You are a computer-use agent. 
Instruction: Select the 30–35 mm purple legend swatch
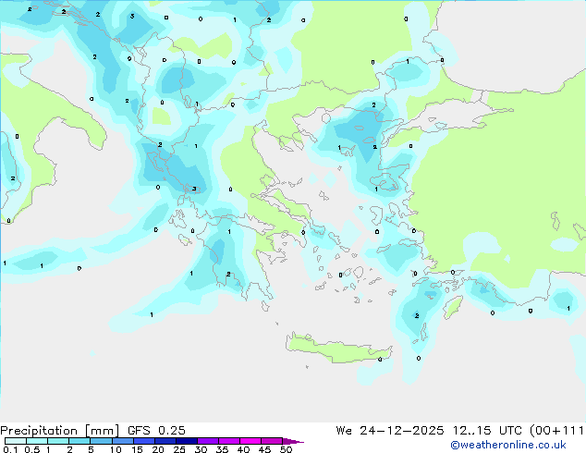(208, 441)
